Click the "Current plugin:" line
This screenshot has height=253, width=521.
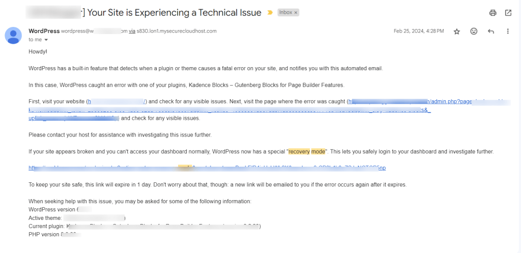pos(145,227)
